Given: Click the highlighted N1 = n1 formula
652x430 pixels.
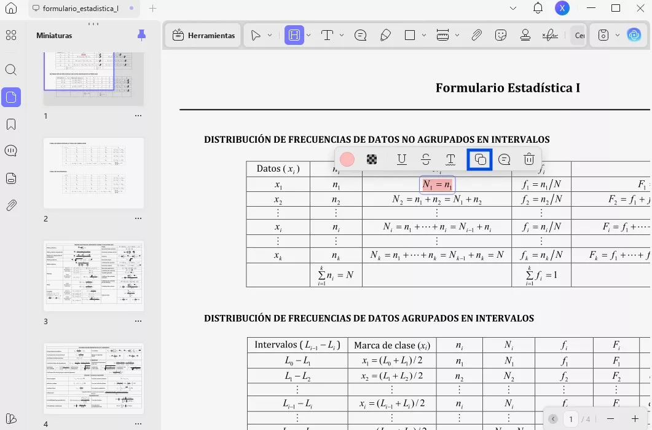Looking at the screenshot, I should pyautogui.click(x=437, y=185).
